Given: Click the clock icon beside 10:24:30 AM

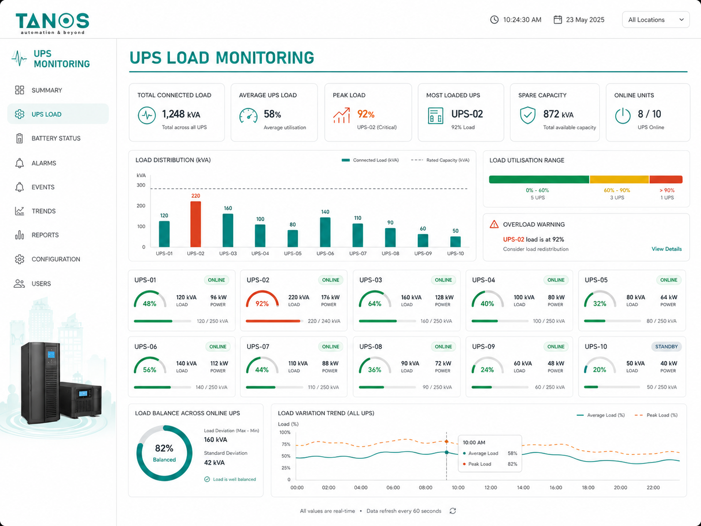Looking at the screenshot, I should [494, 20].
